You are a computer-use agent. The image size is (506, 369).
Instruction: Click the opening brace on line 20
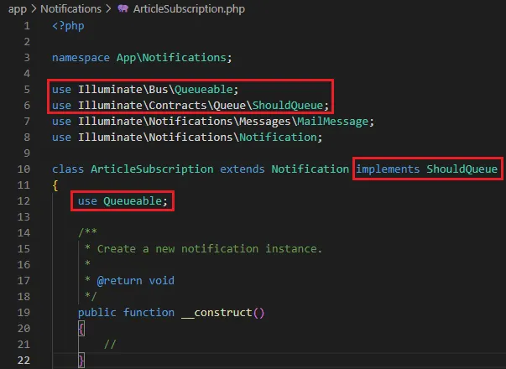click(x=81, y=329)
